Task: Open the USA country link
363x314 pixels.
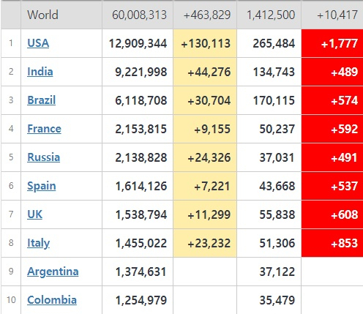Action: 38,43
